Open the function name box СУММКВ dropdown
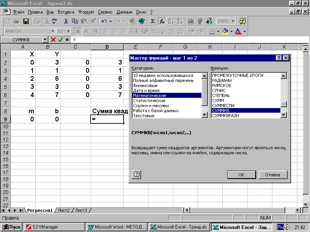 pyautogui.click(x=45, y=40)
